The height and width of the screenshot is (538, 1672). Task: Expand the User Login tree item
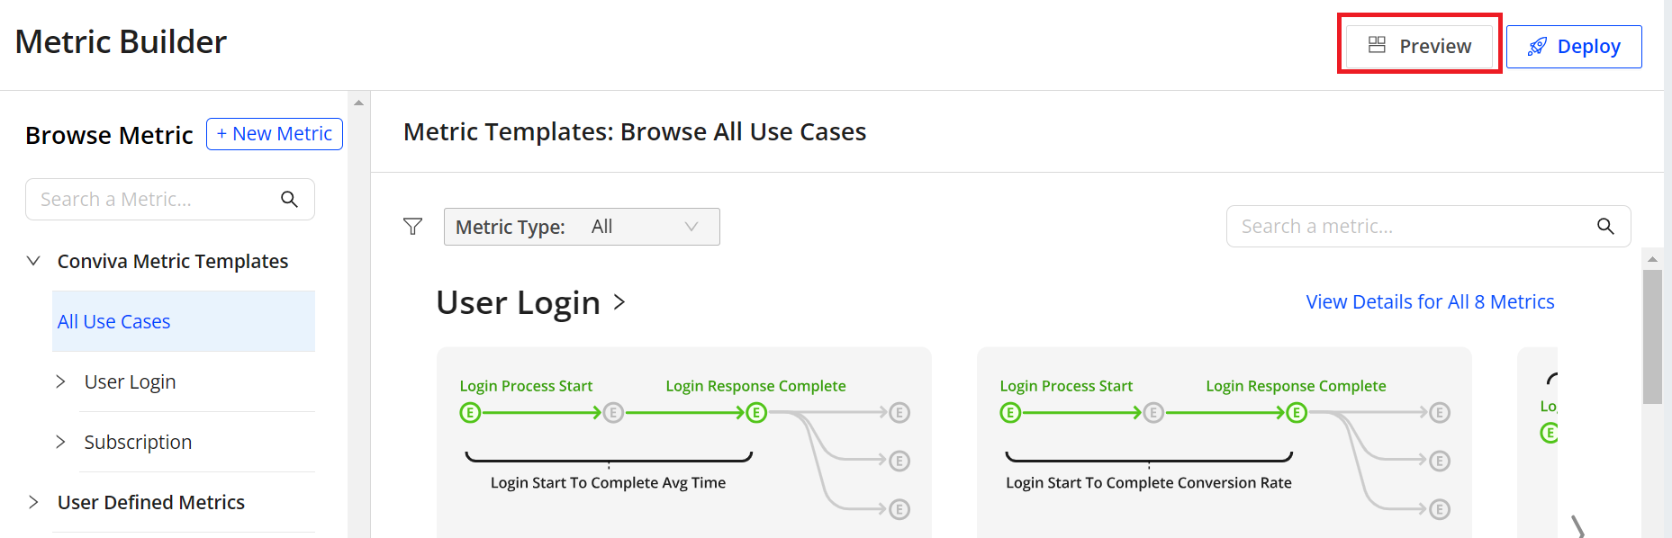[x=60, y=381]
